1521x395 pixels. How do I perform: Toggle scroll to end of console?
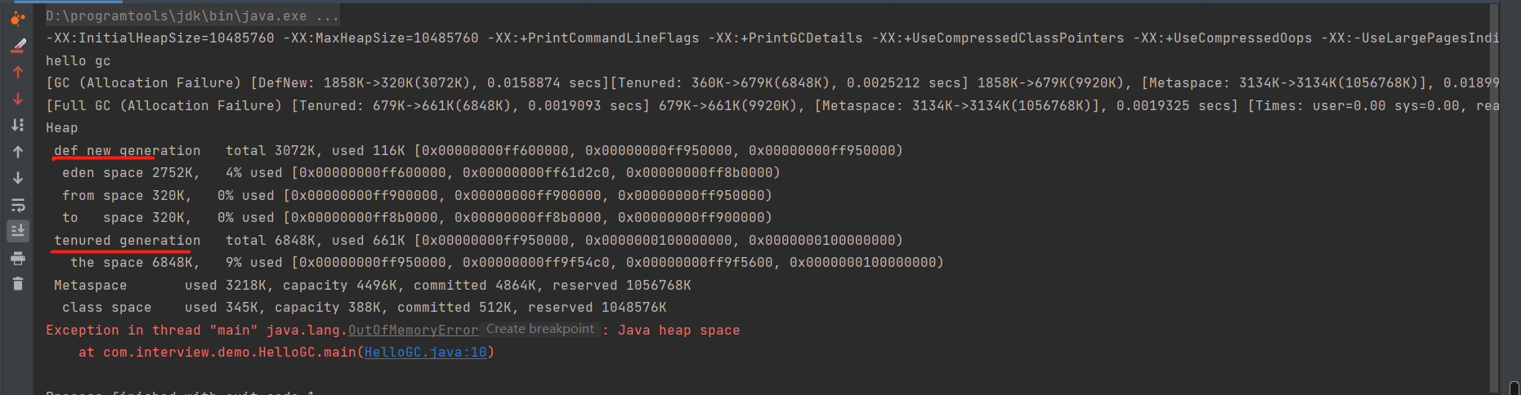pos(17,231)
